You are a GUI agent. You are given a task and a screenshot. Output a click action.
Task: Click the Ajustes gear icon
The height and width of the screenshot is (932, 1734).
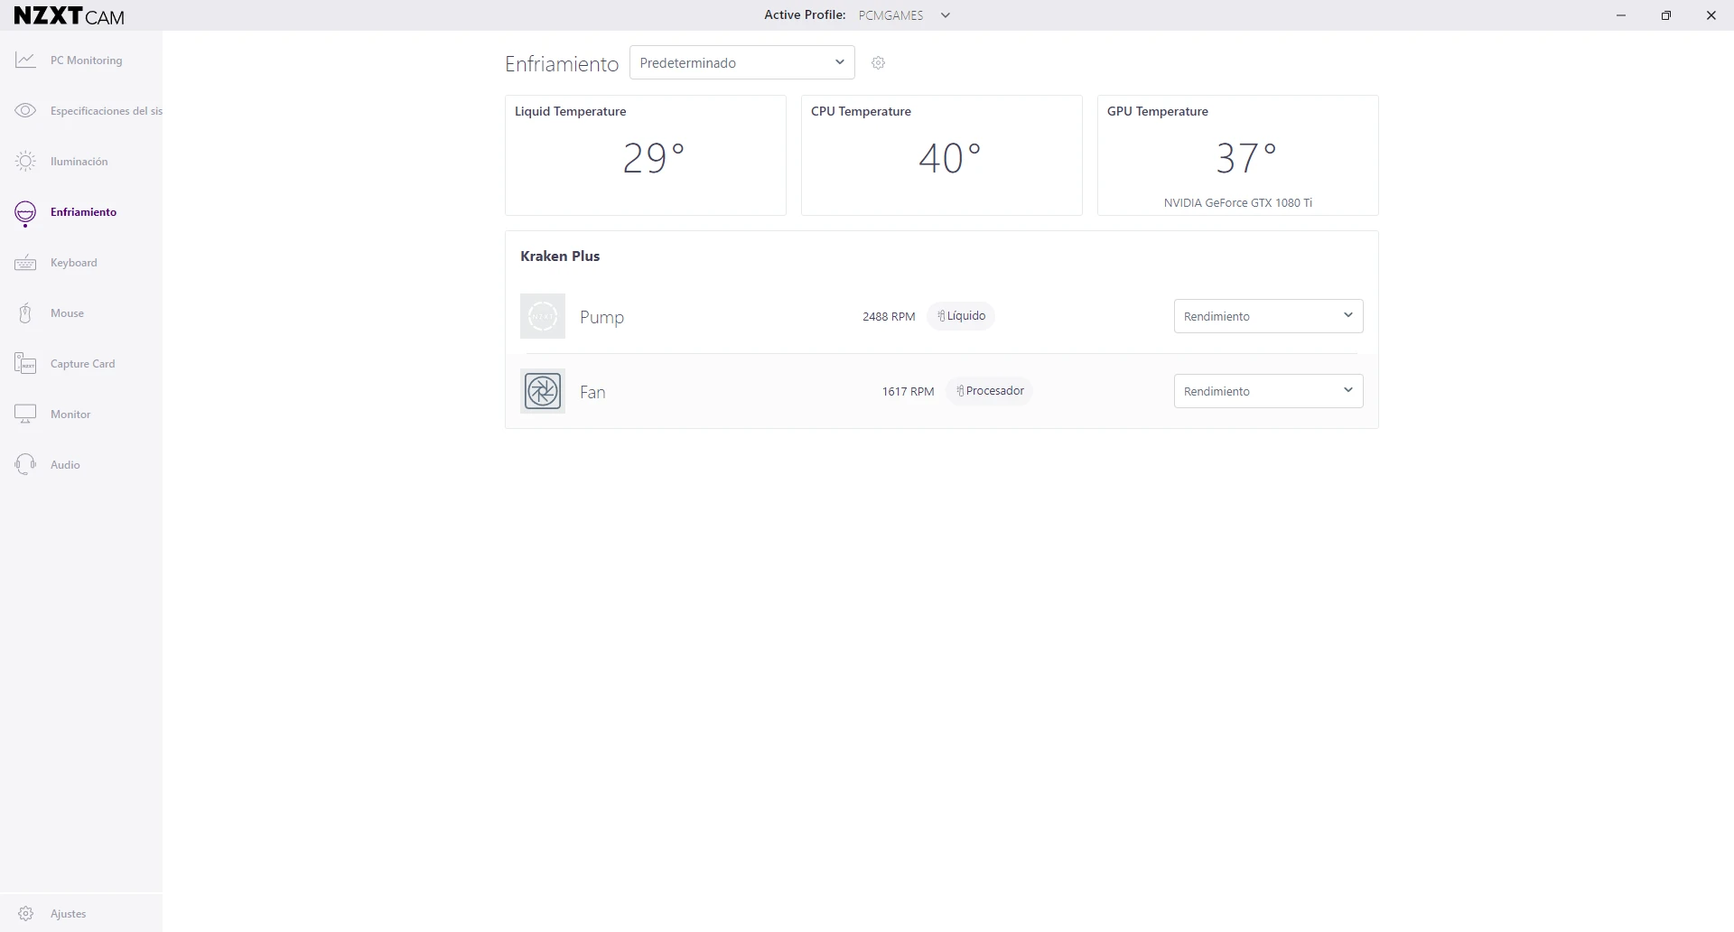26,914
